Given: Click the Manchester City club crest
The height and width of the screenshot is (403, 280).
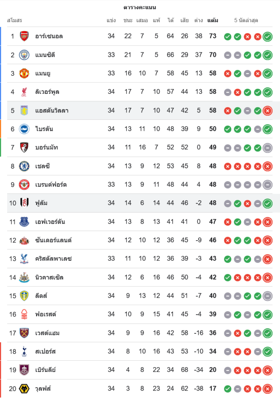Looking at the screenshot, I should pos(24,55).
